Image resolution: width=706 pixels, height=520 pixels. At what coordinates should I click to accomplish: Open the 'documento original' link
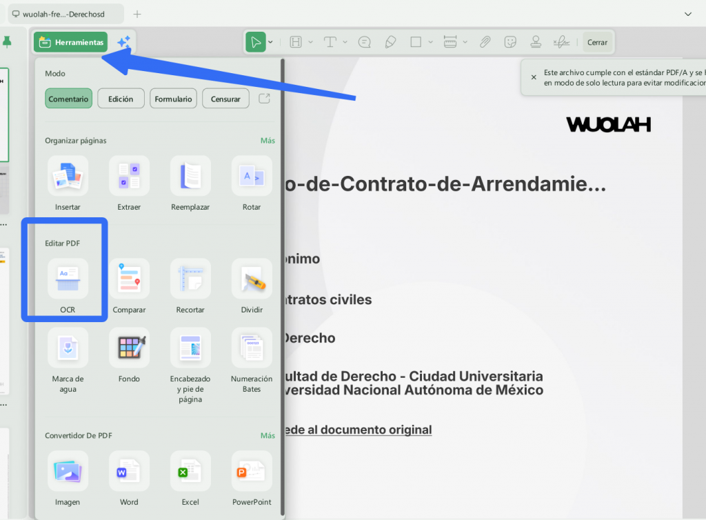coord(359,430)
